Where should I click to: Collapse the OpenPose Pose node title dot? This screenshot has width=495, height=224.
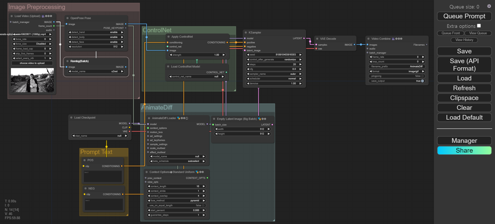coord(68,18)
